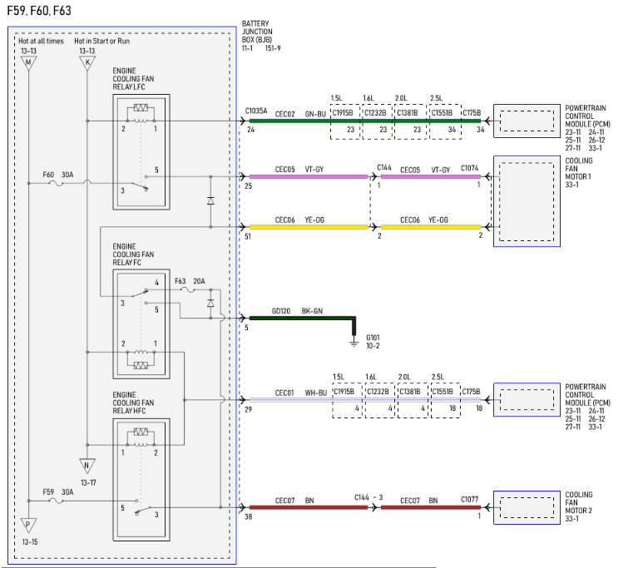Click the F60 30A fuse symbol
Screen dimensions: 643x568
point(57,183)
